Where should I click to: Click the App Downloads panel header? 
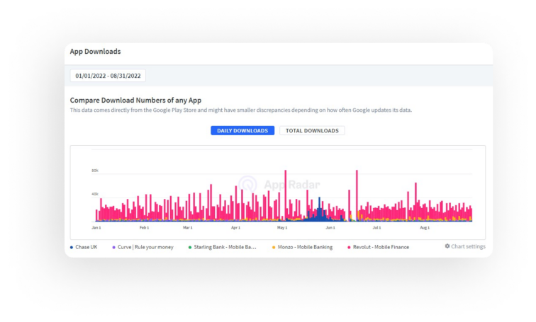[x=95, y=52]
